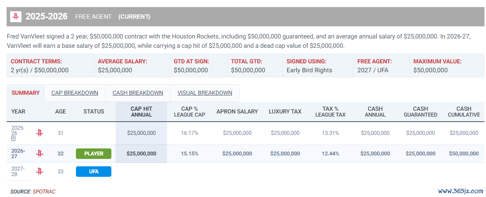Click the 2026-27 year cell
The width and height of the screenshot is (486, 197).
[18, 153]
